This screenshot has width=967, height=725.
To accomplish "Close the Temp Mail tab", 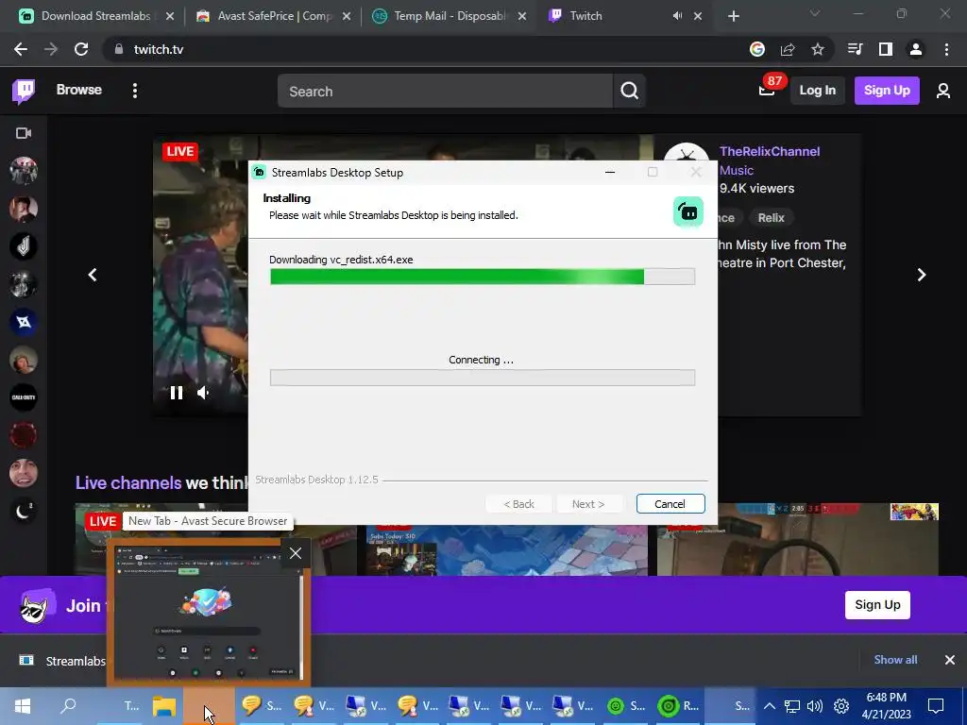I will click(521, 16).
